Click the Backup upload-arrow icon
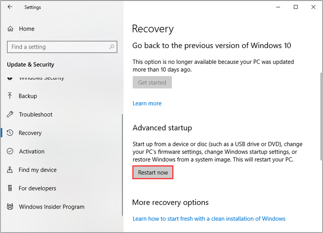 pos(10,96)
